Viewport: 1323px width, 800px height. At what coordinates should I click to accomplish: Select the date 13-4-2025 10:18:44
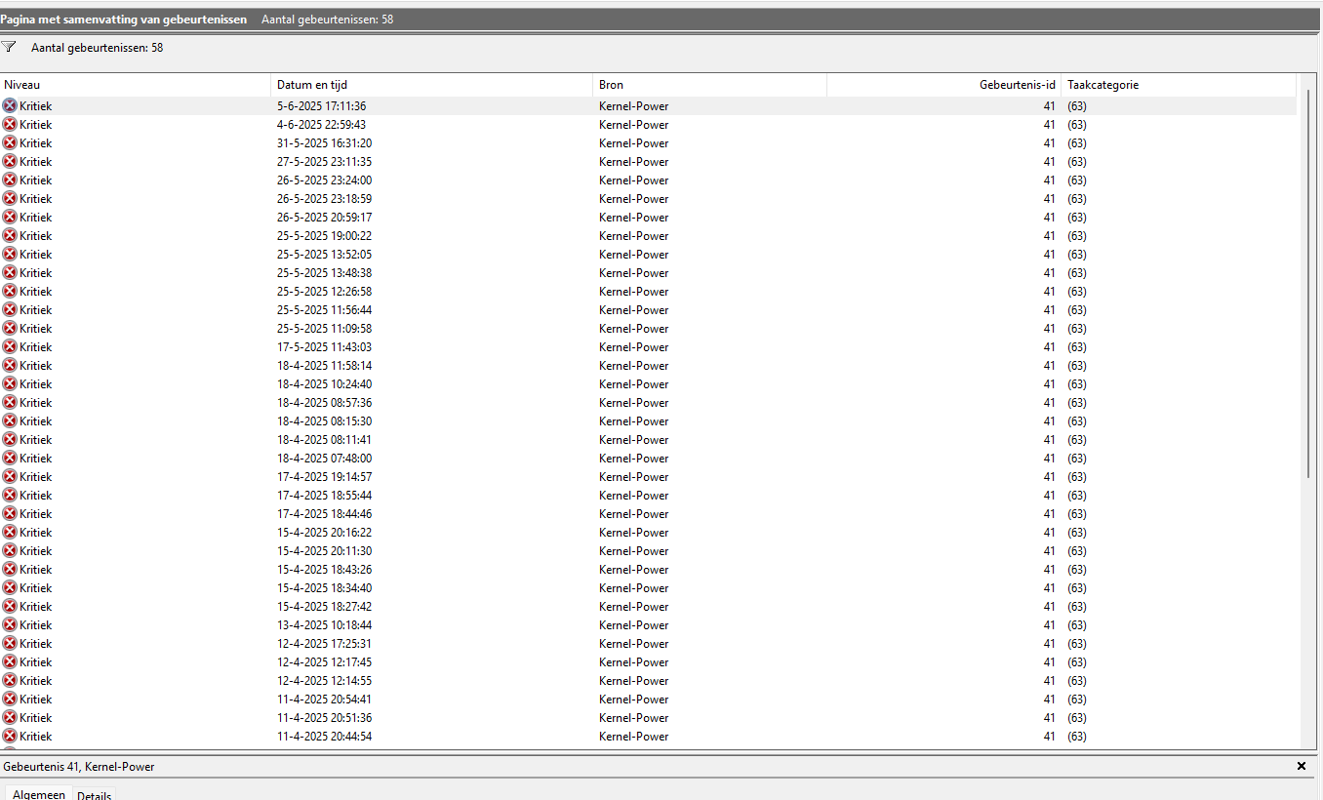(x=324, y=625)
